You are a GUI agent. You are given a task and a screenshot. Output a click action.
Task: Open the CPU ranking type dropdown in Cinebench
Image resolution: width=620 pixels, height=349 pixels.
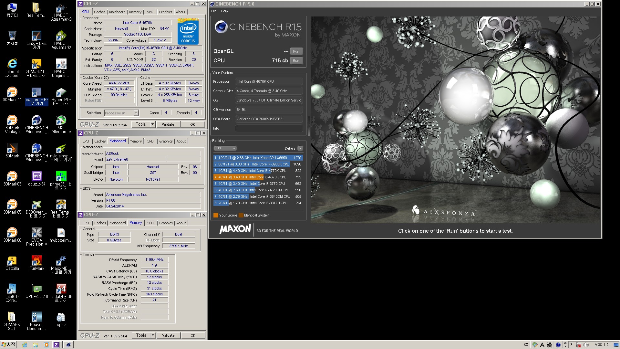(225, 148)
